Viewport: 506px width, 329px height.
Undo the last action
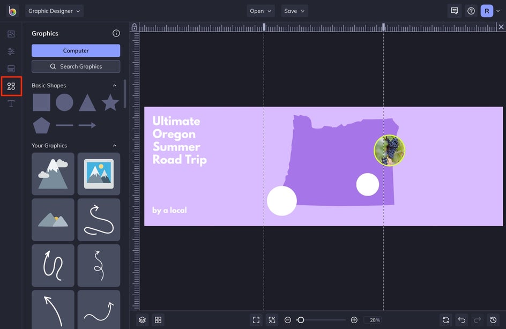(x=462, y=320)
